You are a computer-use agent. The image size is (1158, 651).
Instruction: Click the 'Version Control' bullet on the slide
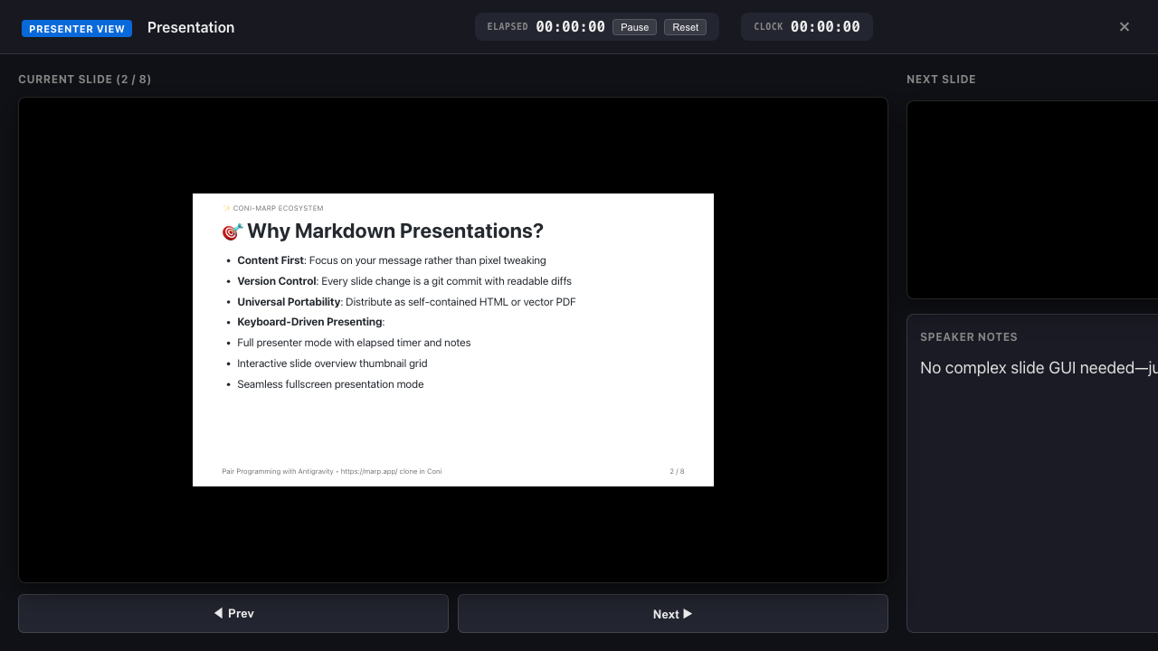click(404, 281)
